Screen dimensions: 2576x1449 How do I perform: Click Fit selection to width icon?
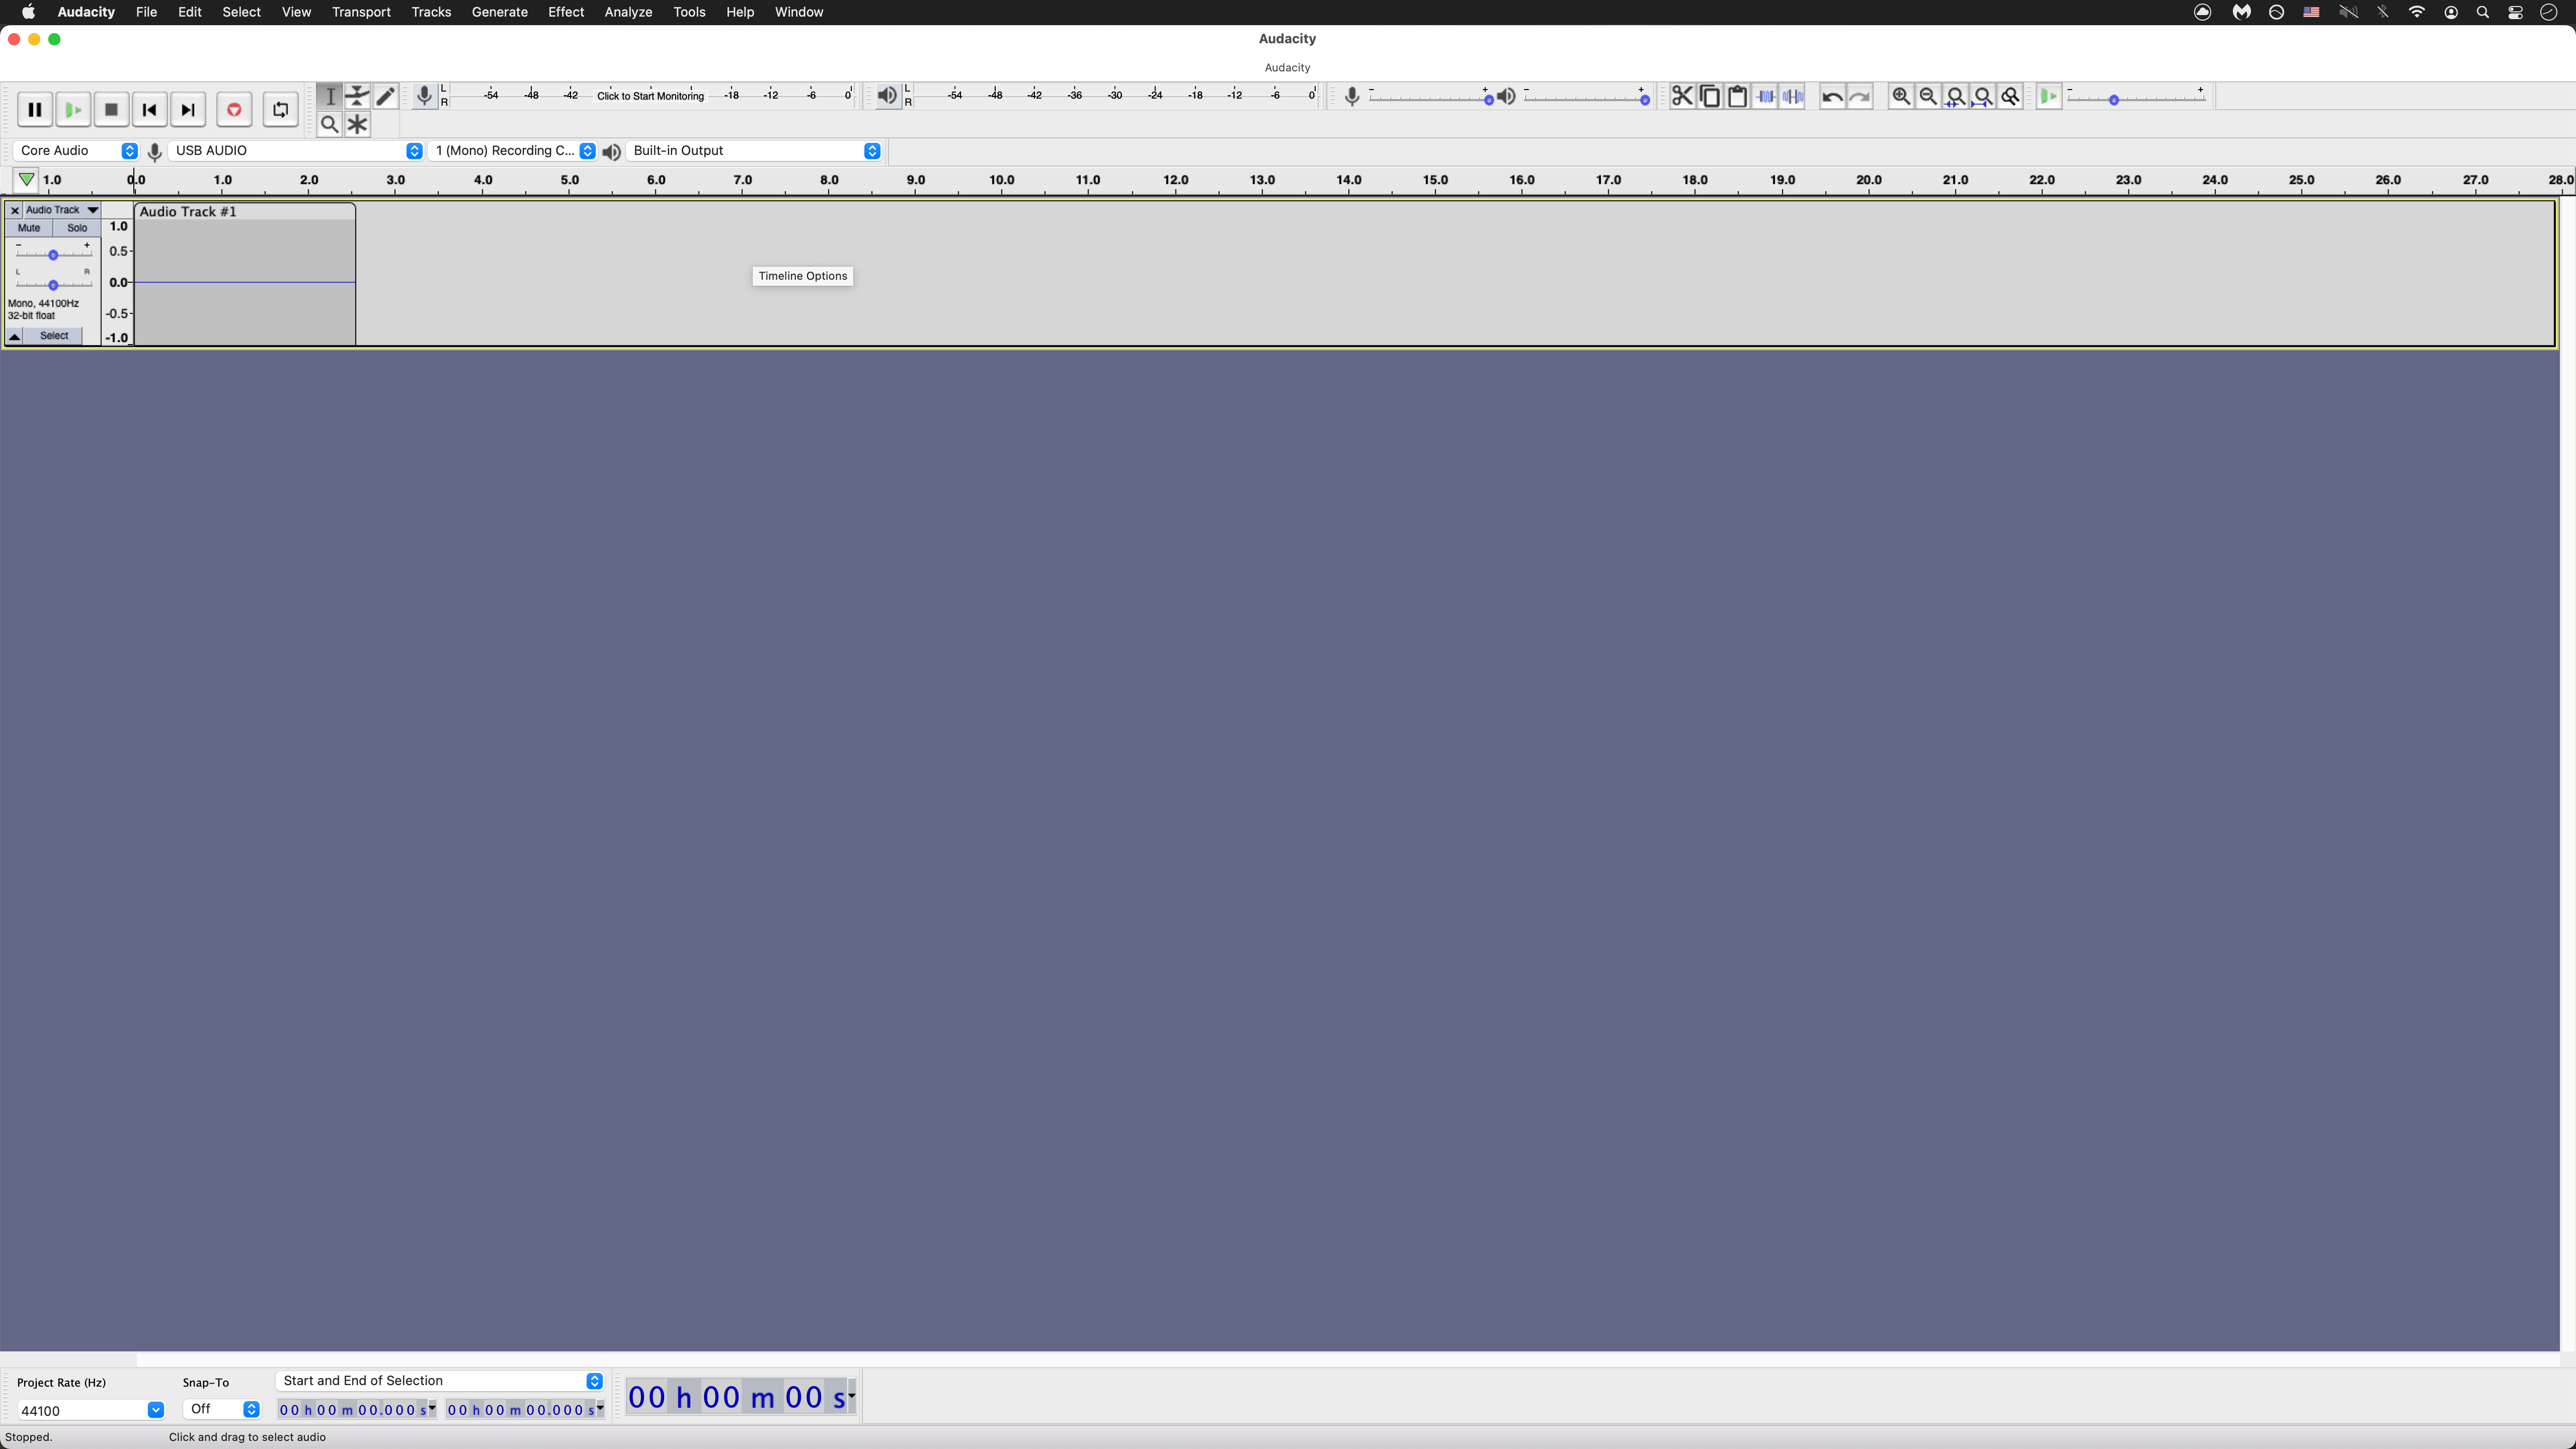coord(1956,96)
